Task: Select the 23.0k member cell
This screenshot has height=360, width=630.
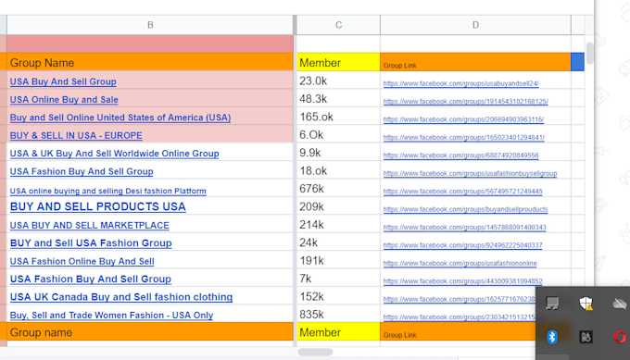Action: 338,81
